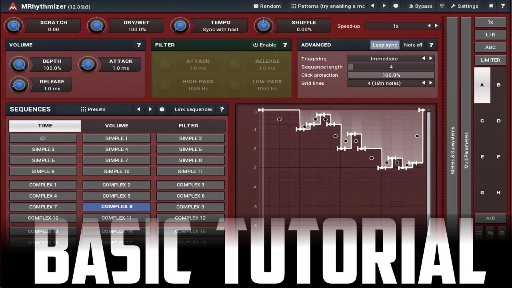Select preset slot A
The height and width of the screenshot is (288, 512).
(x=482, y=85)
